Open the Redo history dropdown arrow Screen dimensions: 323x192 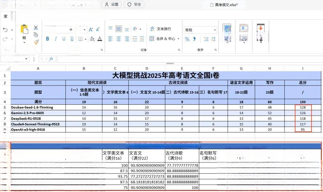(x=12, y=39)
